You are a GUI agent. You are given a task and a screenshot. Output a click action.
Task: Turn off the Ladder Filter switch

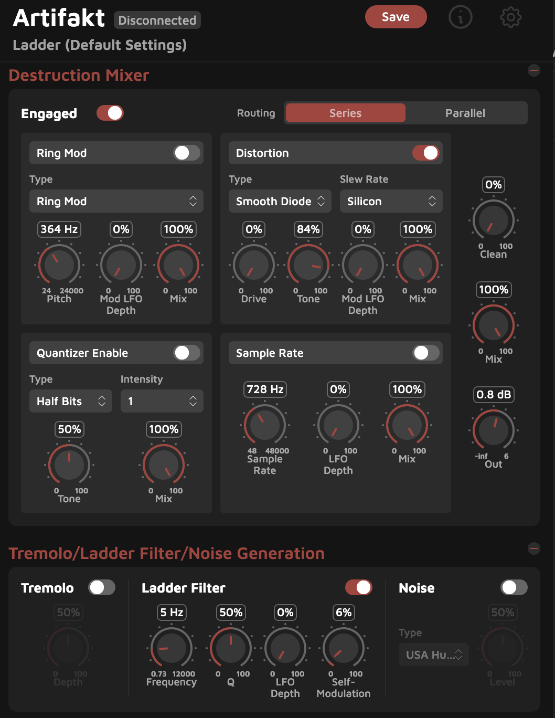pyautogui.click(x=359, y=587)
